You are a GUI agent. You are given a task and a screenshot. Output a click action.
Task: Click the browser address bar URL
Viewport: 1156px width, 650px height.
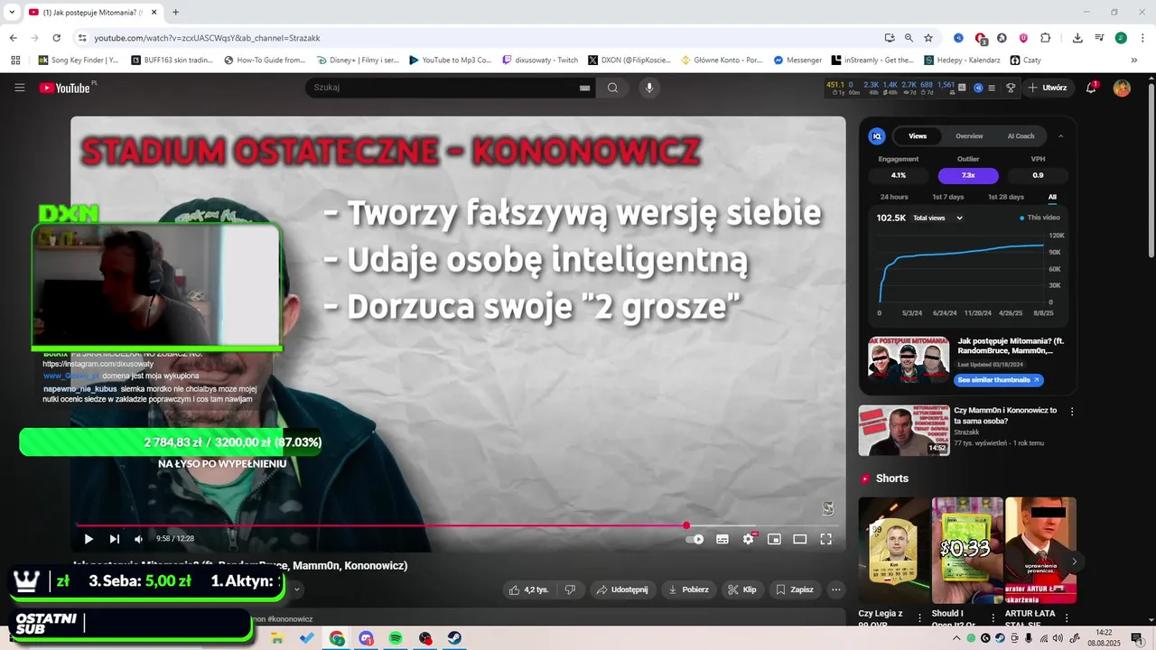(x=207, y=38)
